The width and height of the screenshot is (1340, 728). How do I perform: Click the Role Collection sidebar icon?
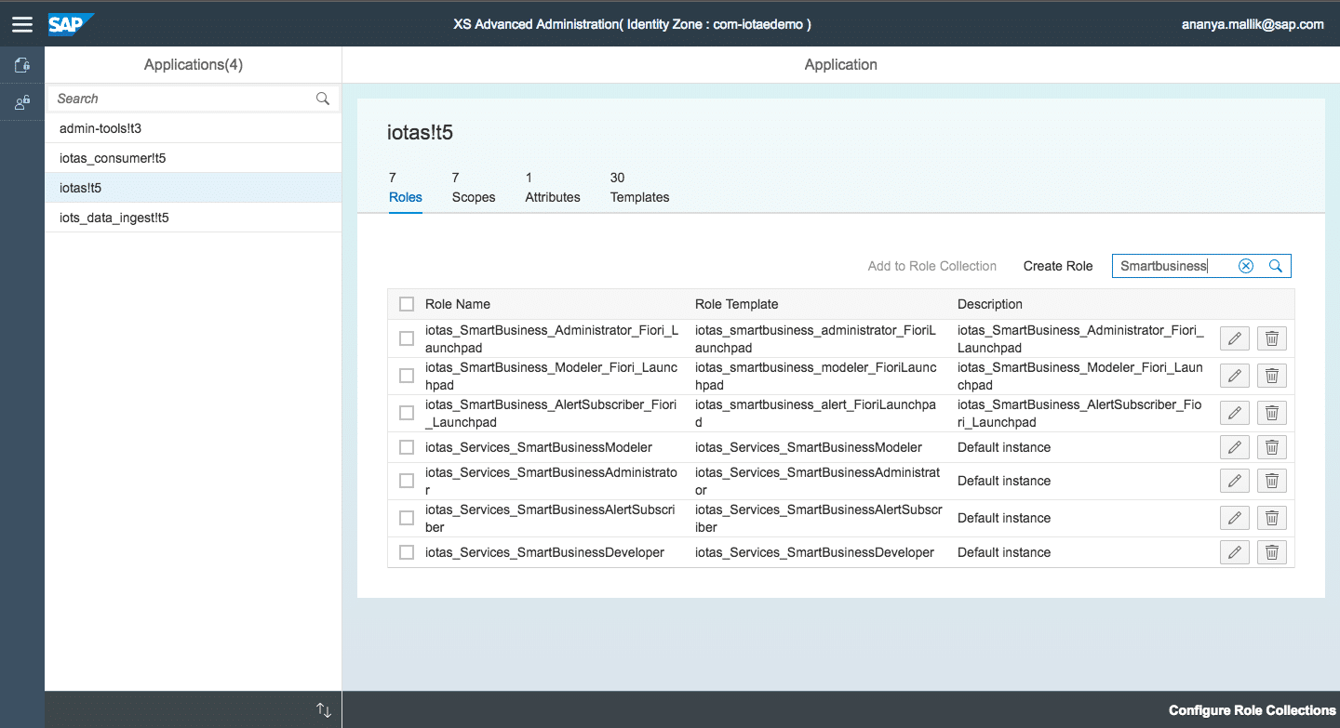[x=22, y=103]
